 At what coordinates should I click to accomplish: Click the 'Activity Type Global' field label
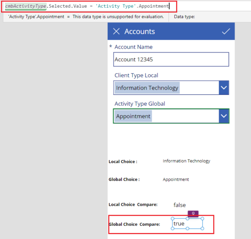pyautogui.click(x=140, y=104)
